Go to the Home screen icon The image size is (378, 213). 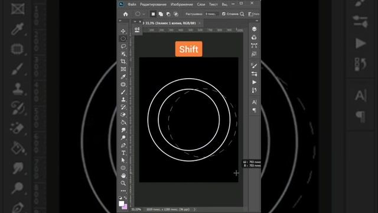coord(126,14)
